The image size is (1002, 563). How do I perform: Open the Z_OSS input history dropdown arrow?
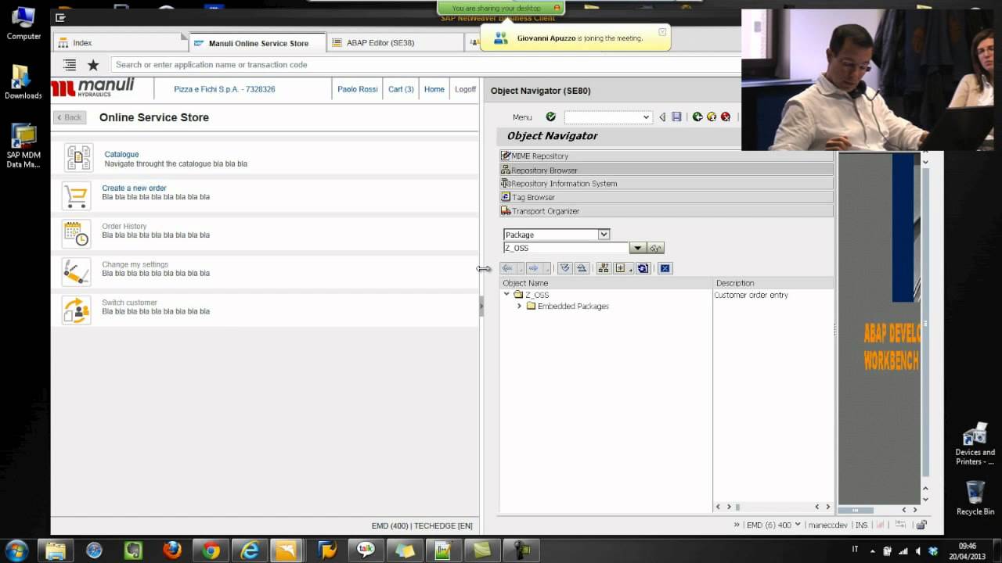pyautogui.click(x=638, y=248)
